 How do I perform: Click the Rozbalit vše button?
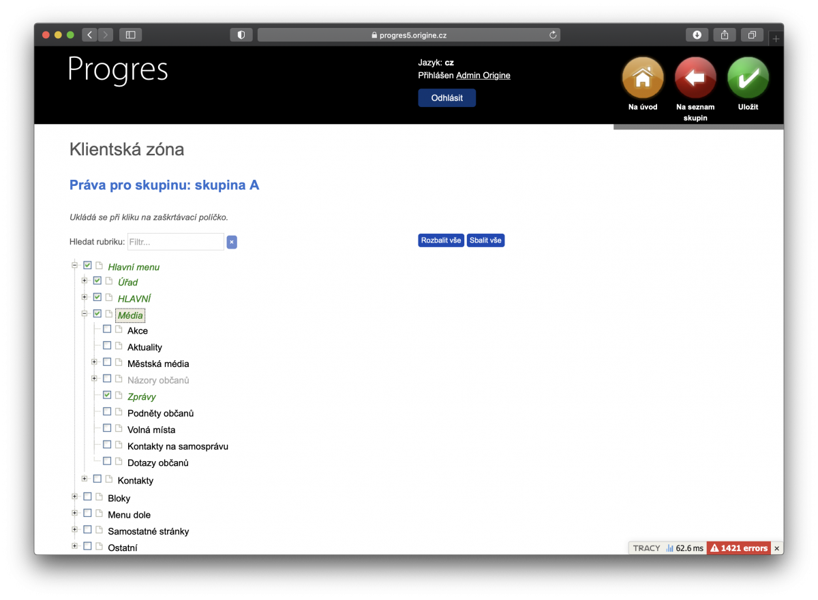click(440, 240)
